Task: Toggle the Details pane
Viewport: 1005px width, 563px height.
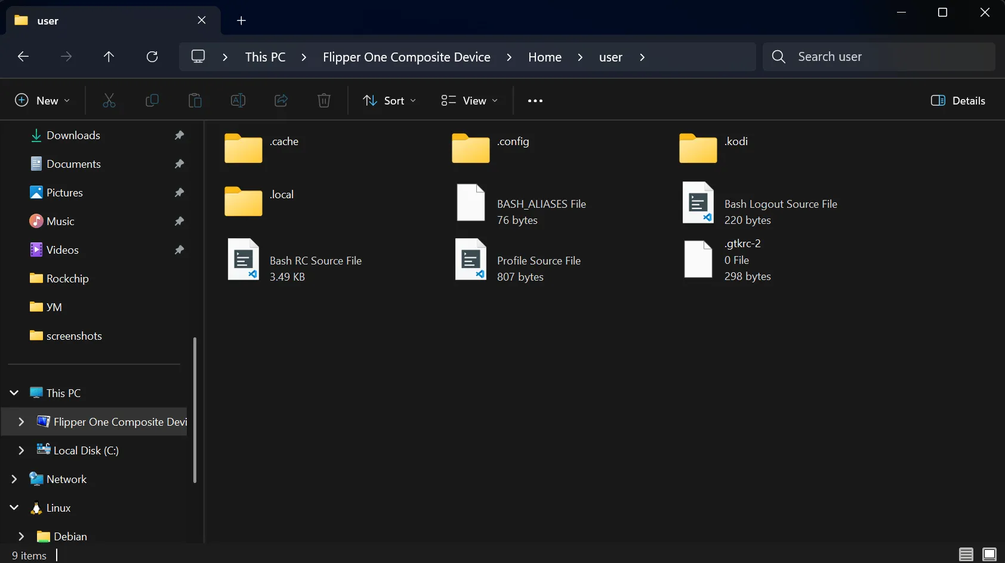Action: [x=958, y=100]
